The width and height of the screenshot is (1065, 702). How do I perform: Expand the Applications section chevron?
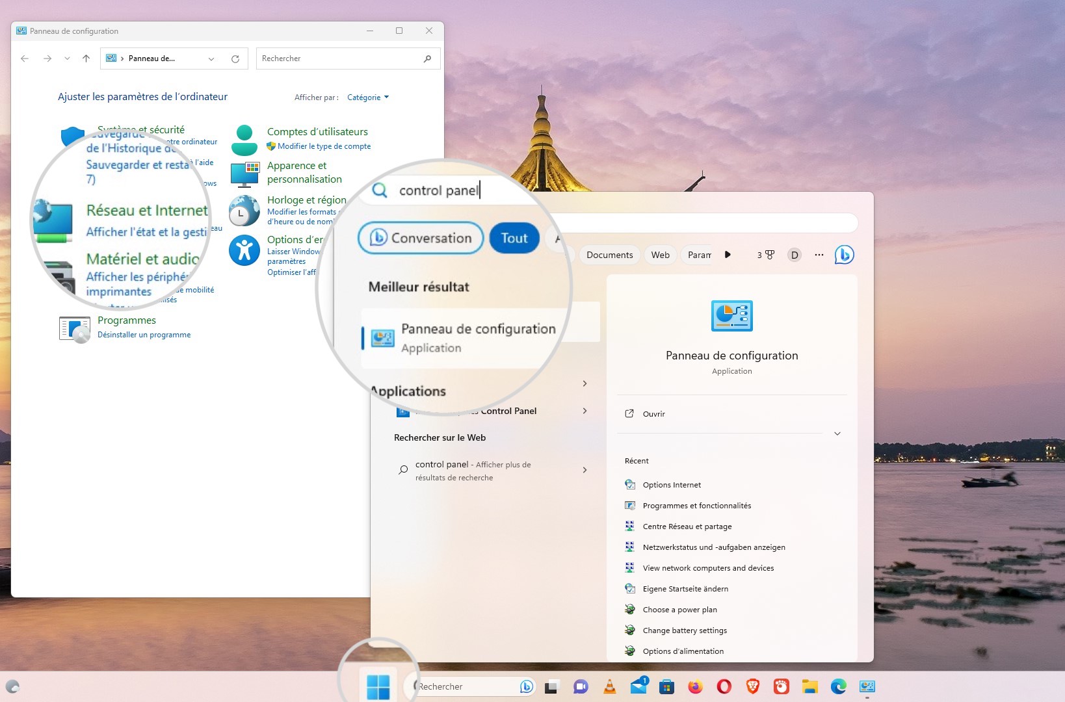585,383
